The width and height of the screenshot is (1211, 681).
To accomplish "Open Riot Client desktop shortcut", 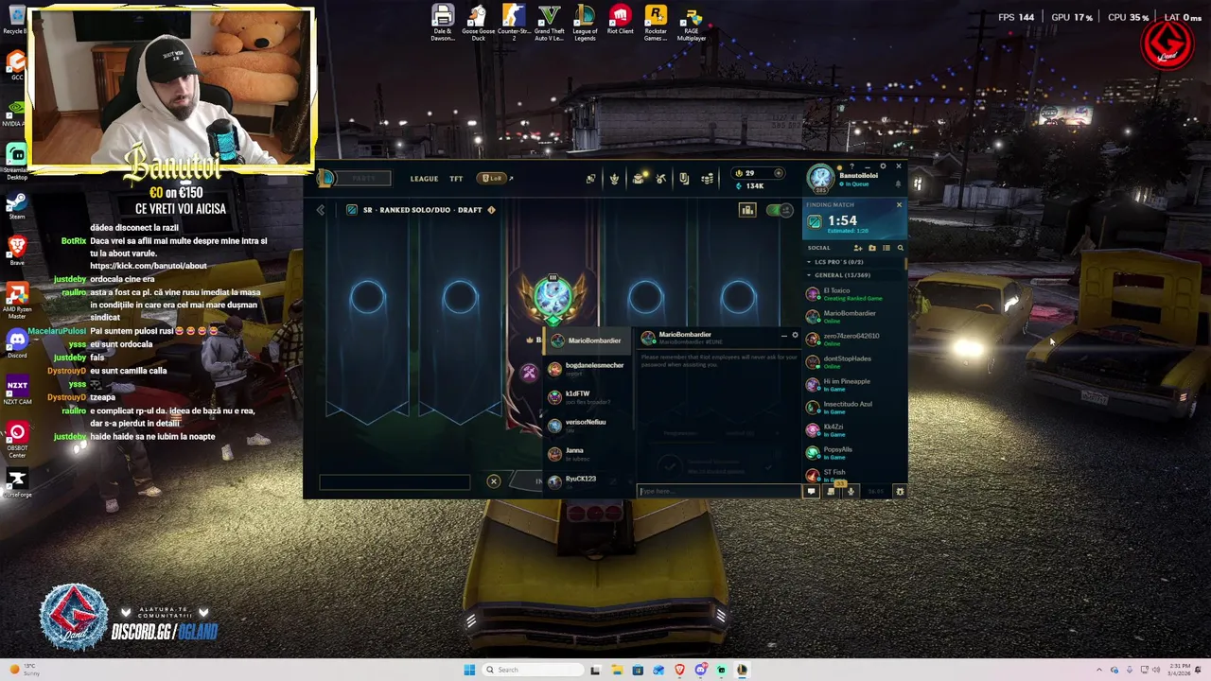I will tap(620, 20).
